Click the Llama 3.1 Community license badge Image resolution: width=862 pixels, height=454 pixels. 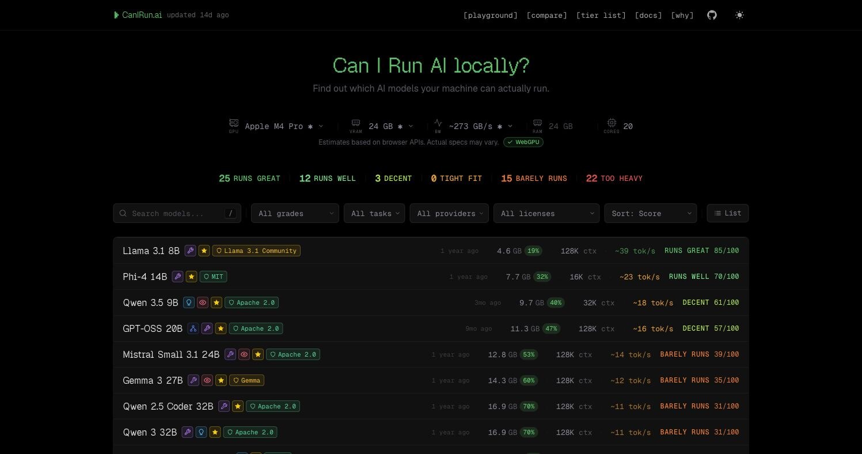[256, 251]
